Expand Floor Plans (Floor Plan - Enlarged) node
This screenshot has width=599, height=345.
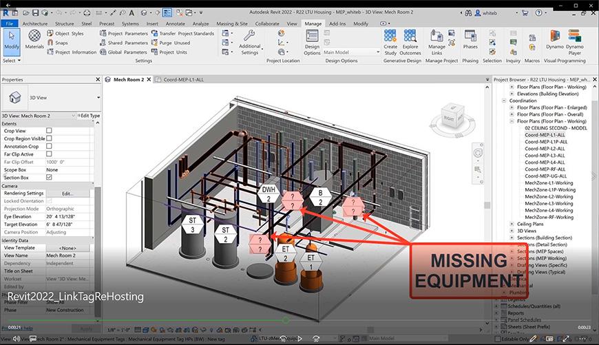pos(512,107)
